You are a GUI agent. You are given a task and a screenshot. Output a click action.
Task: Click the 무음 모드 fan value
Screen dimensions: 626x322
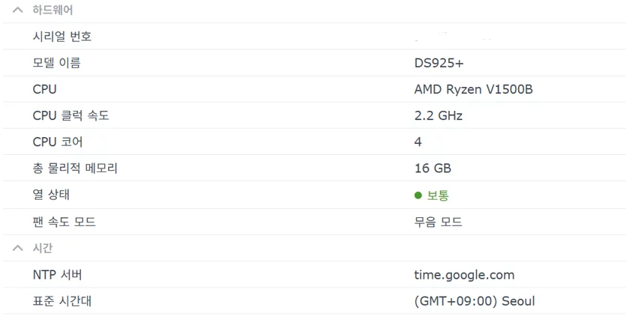tap(439, 222)
